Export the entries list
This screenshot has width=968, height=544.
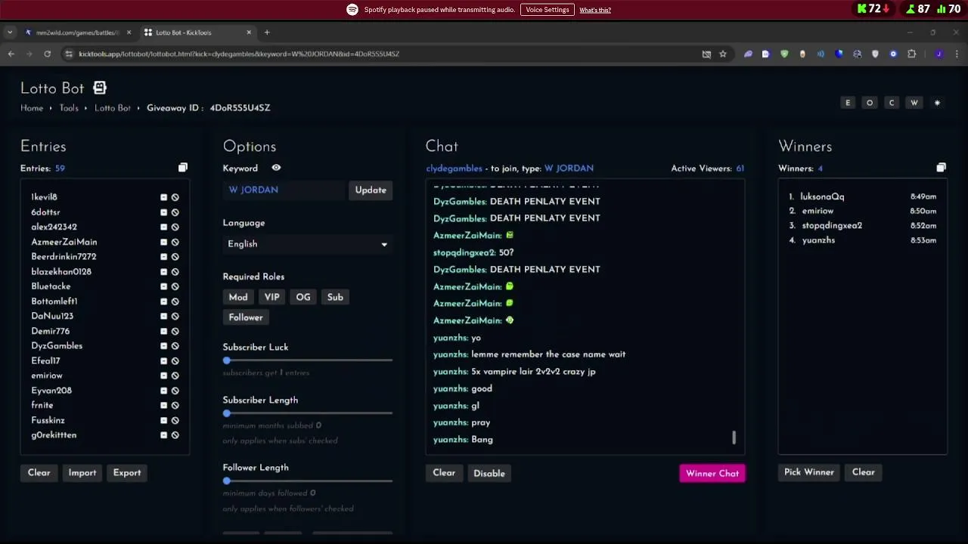coord(127,472)
